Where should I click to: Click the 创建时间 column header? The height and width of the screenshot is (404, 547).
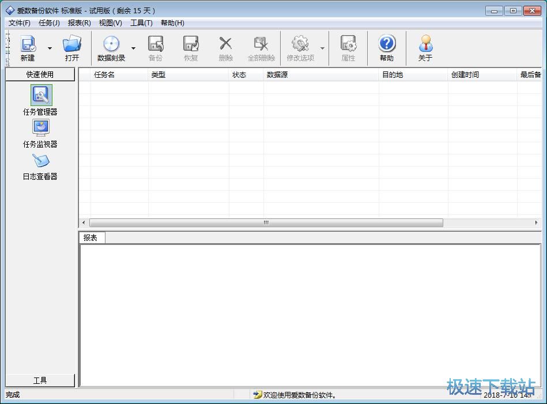tap(482, 75)
